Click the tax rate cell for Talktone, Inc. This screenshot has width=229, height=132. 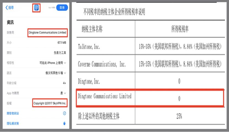pyautogui.click(x=180, y=47)
